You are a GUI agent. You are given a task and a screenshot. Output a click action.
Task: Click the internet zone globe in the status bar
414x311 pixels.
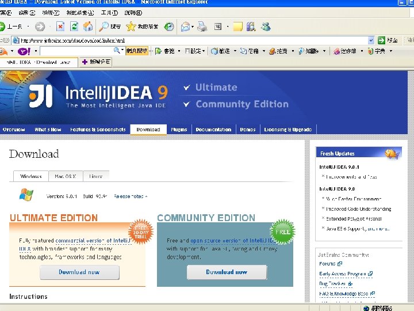pyautogui.click(x=366, y=308)
